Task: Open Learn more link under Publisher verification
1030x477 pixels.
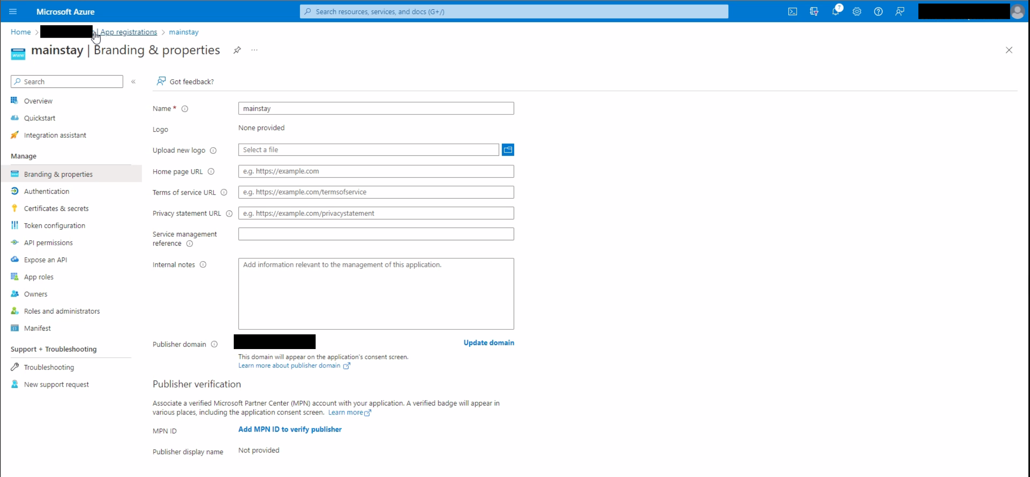Action: pos(349,412)
